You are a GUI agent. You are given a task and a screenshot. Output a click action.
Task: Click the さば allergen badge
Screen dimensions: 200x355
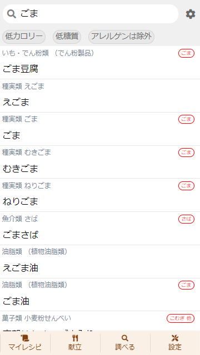click(x=187, y=219)
